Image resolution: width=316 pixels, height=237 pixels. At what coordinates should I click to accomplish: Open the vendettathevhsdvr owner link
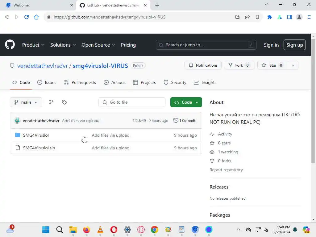tap(42, 66)
